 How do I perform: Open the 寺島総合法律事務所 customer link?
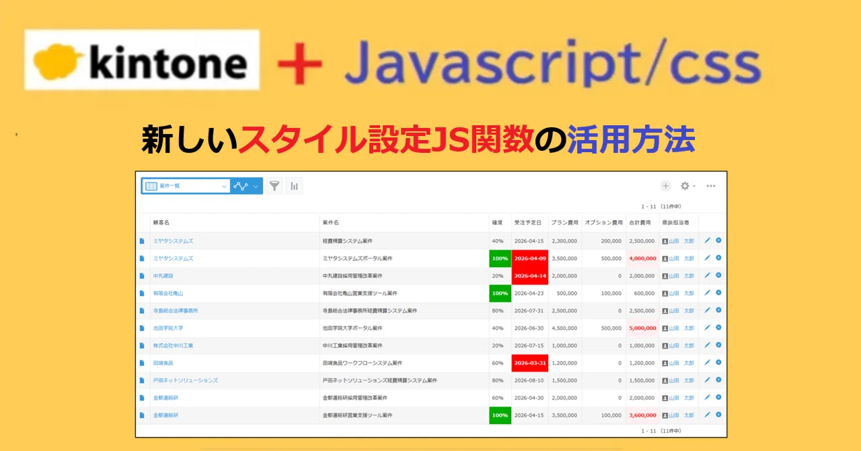click(x=176, y=311)
